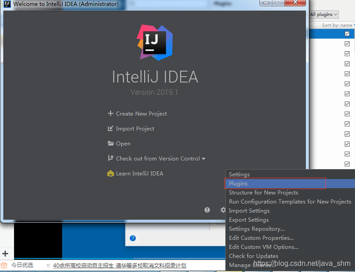Open the 40余所高校启动自主招生 news link
Image resolution: width=355 pixels, height=272 pixels.
point(120,266)
